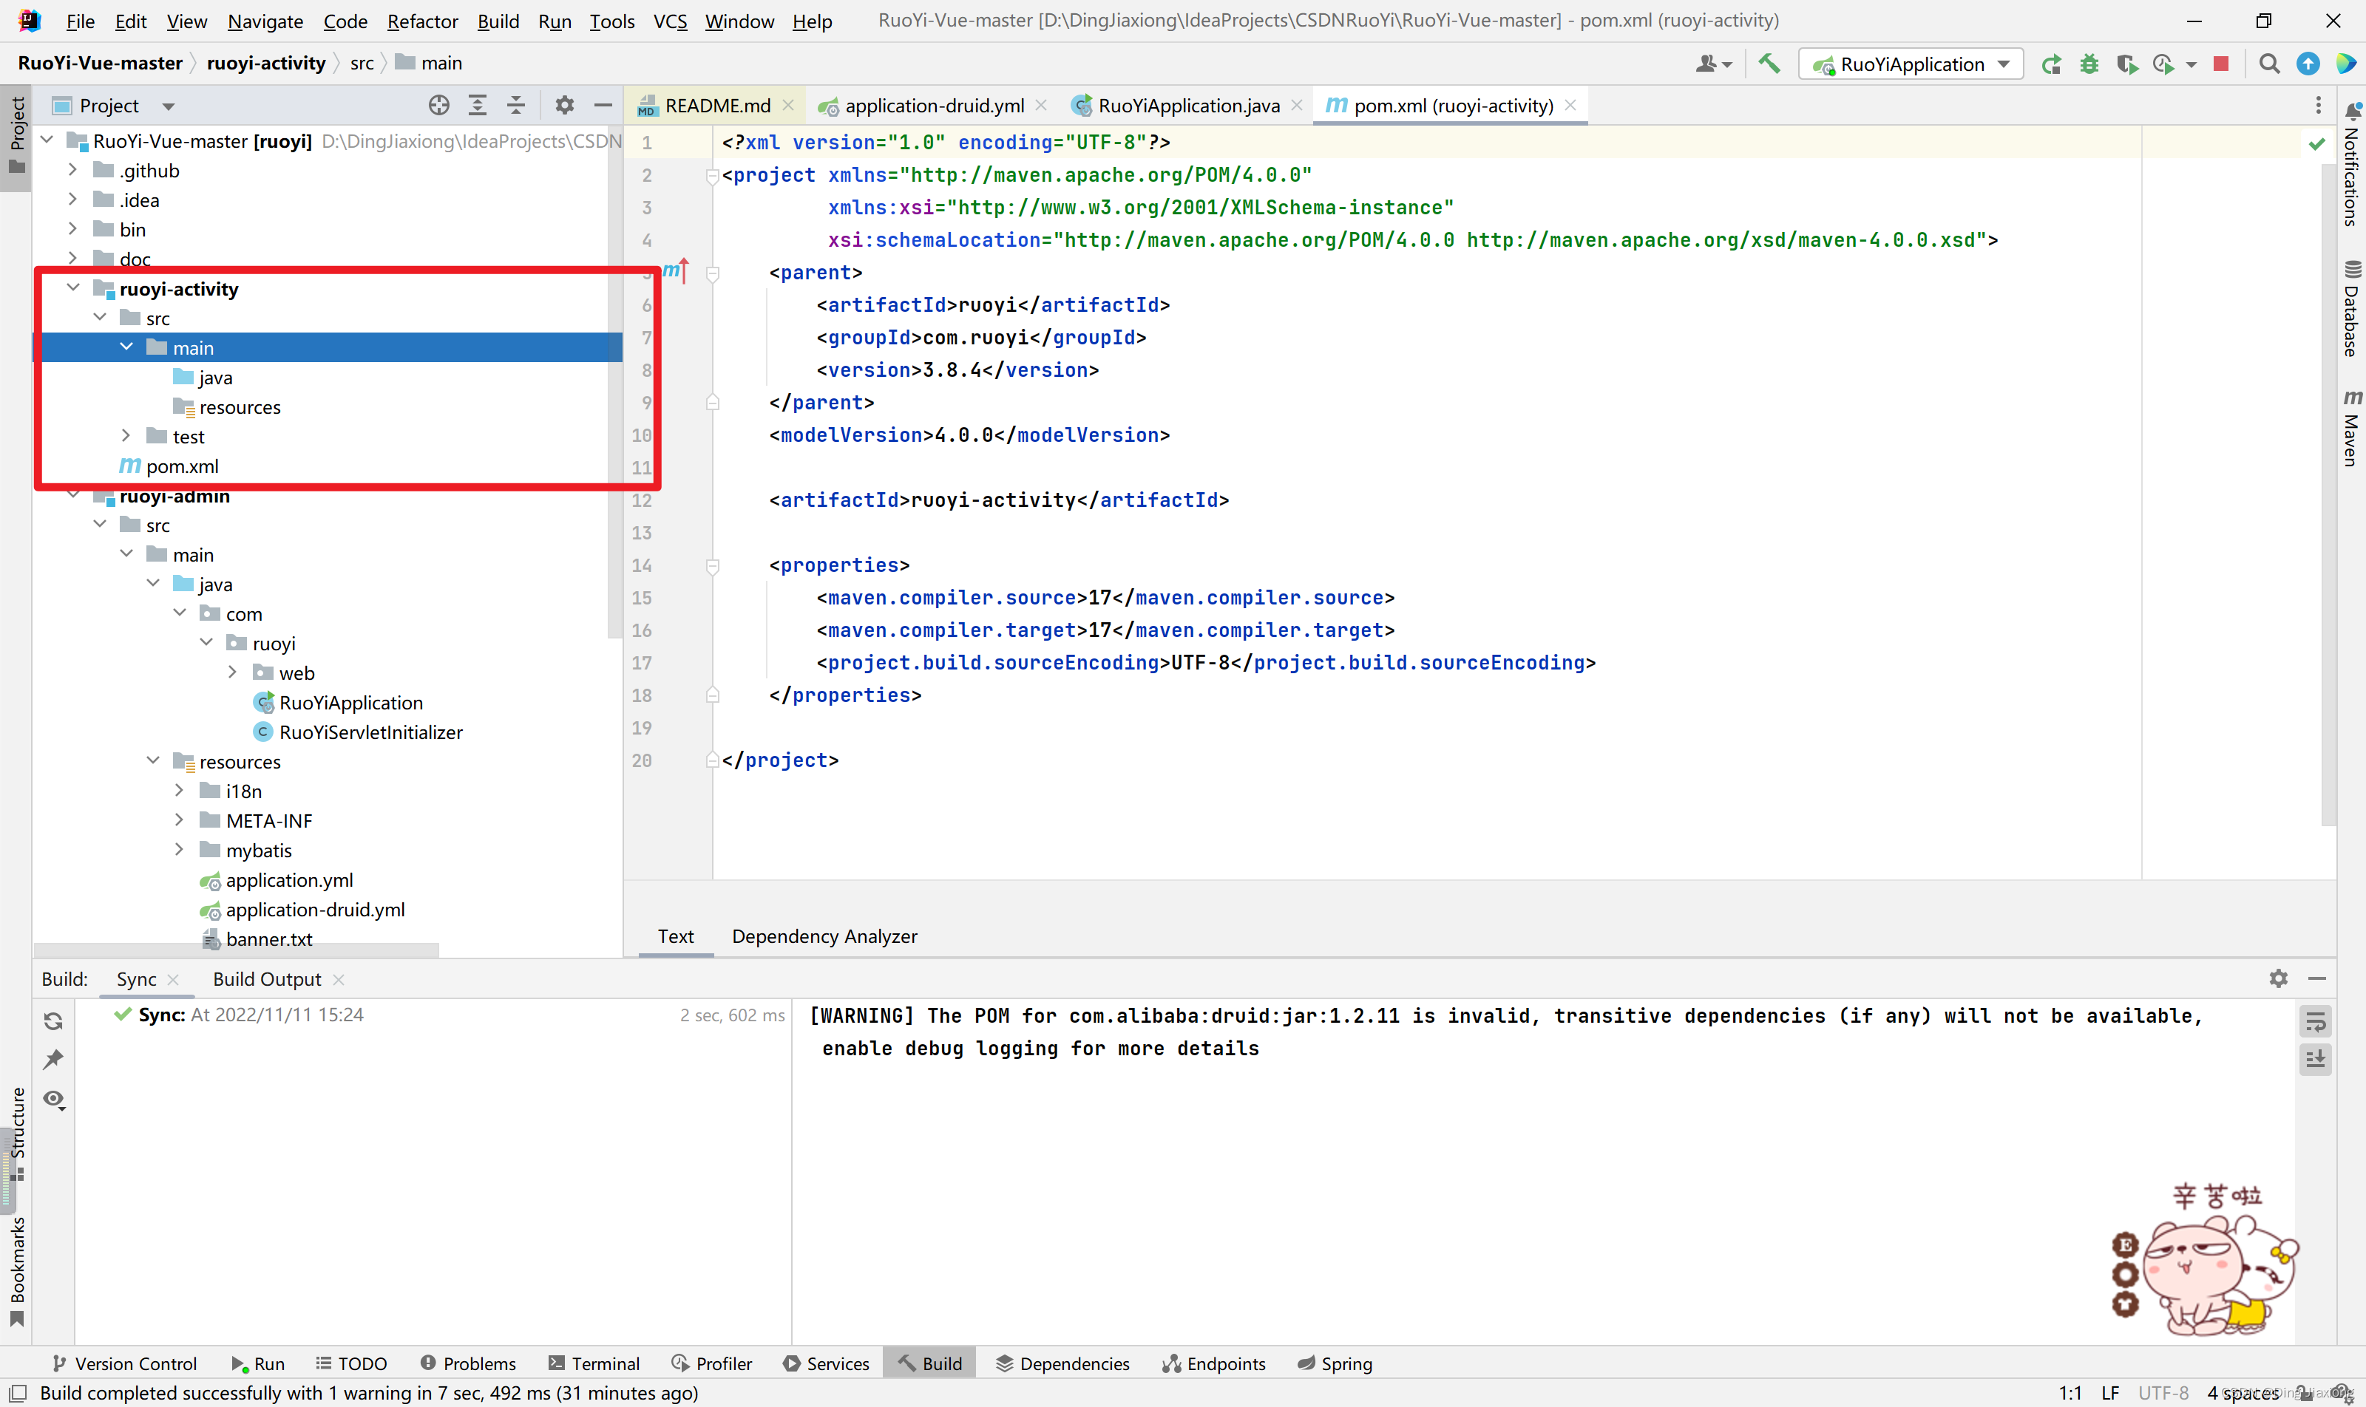The width and height of the screenshot is (2366, 1407).
Task: Click Select Opened File crosshair icon
Action: 438,105
